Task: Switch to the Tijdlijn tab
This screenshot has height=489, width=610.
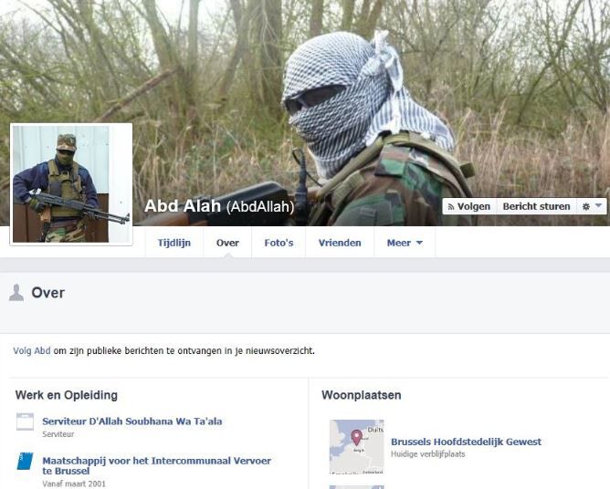Action: (174, 243)
